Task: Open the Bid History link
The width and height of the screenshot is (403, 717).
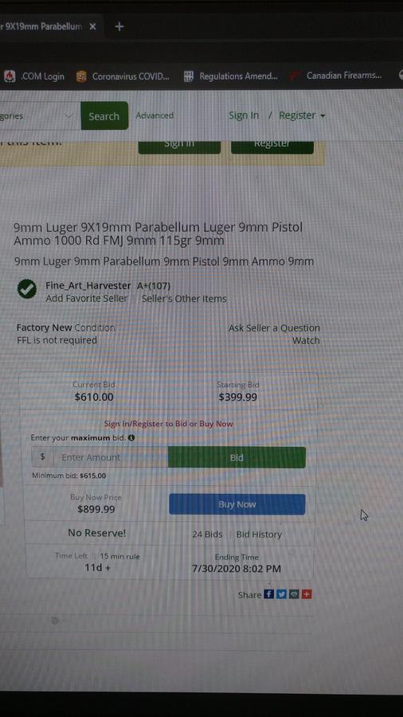Action: click(259, 534)
